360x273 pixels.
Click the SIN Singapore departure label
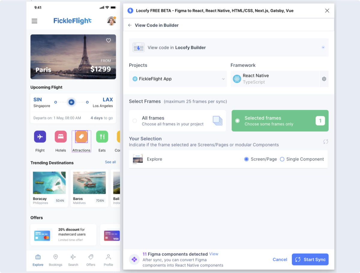pyautogui.click(x=42, y=102)
